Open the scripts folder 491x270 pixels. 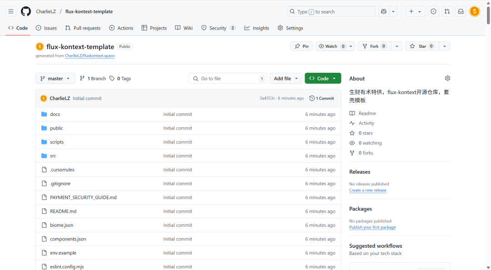[57, 142]
